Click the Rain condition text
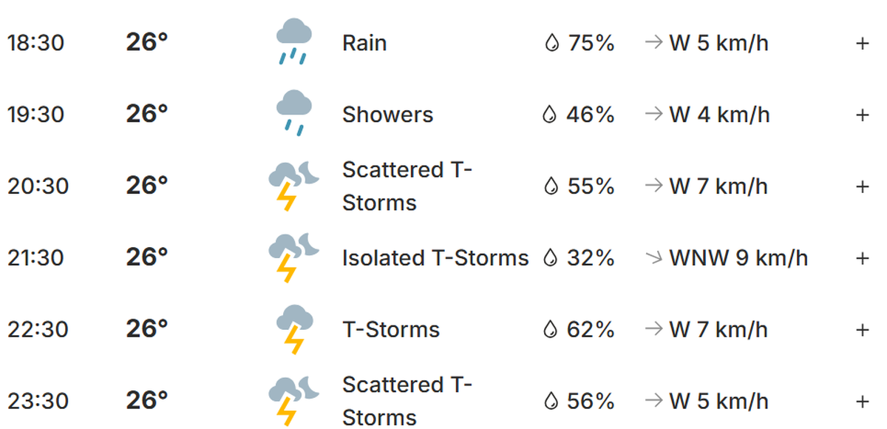 tap(364, 43)
